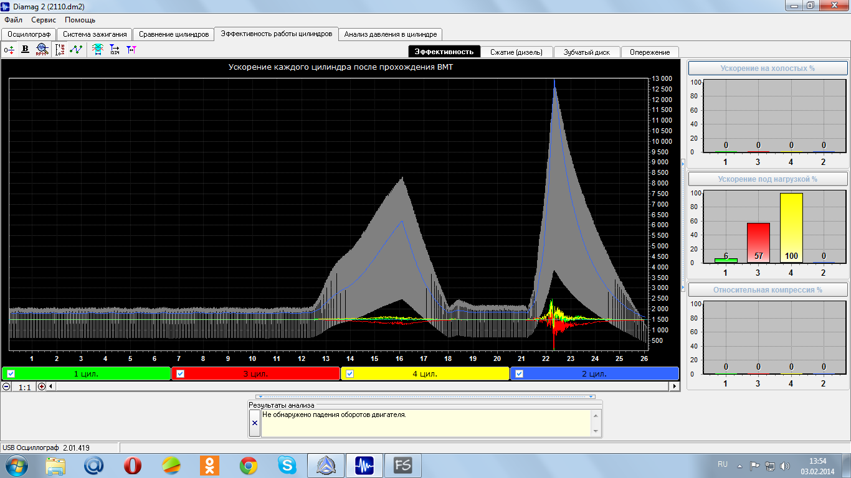Click the green cylinder 1 bar showing 6
The image size is (851, 478).
coord(726,260)
